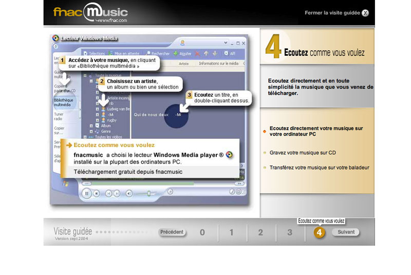Click Transférez votre musique sur votre baladeur
Image resolution: width=411 pixels, height=275 pixels.
click(319, 167)
